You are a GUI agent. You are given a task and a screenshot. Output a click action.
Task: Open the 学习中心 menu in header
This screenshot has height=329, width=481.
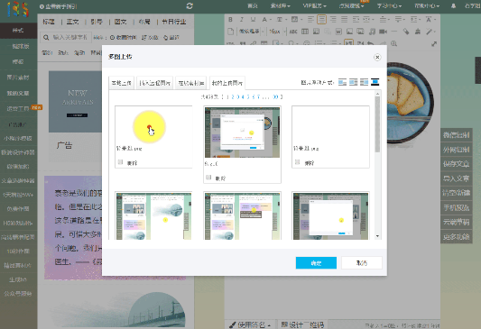(x=389, y=5)
